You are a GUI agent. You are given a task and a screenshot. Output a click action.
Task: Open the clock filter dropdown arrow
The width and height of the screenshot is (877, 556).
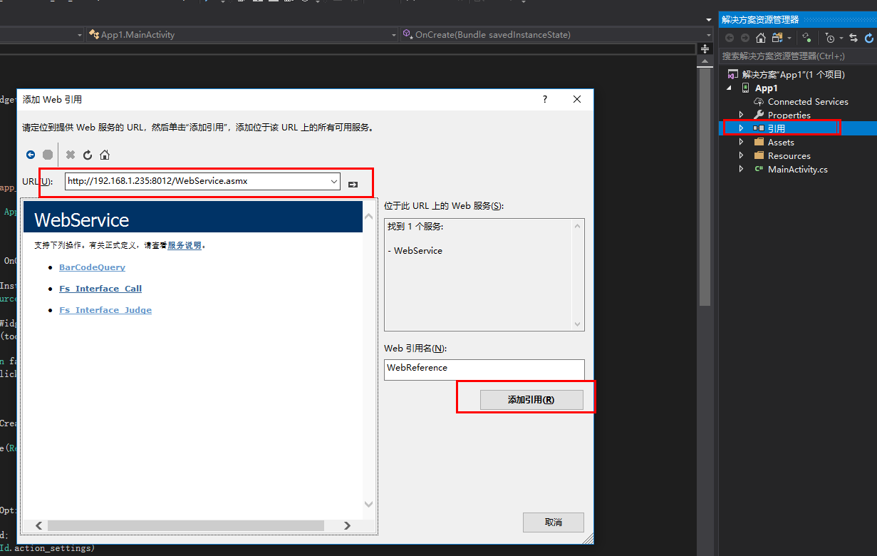pyautogui.click(x=841, y=38)
